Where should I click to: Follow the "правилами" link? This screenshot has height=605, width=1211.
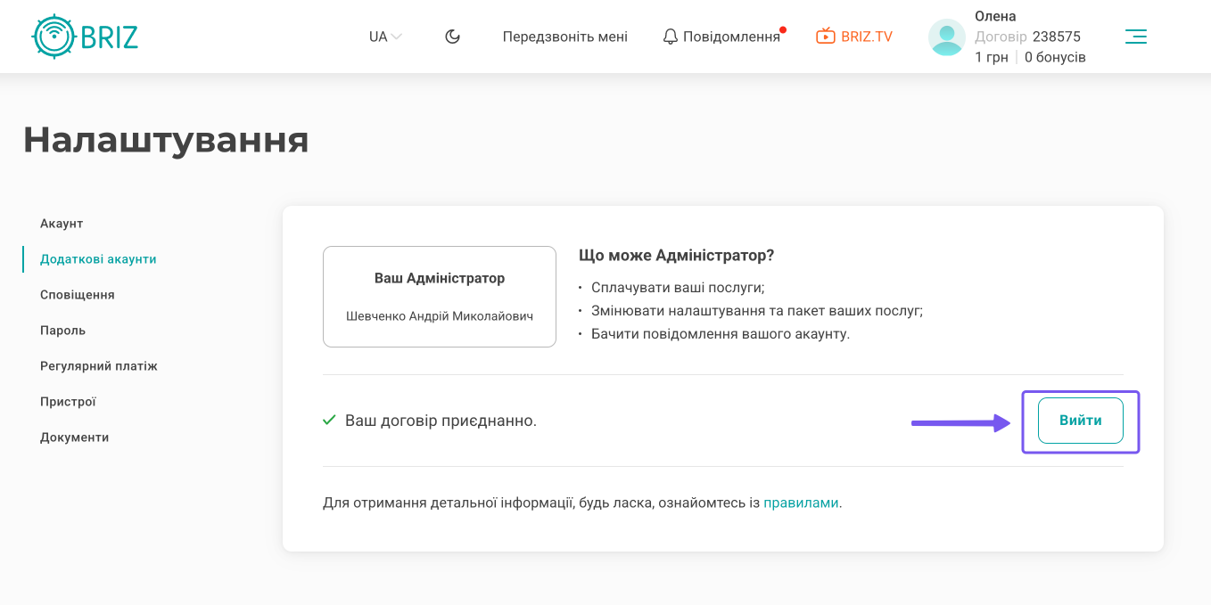pyautogui.click(x=801, y=503)
